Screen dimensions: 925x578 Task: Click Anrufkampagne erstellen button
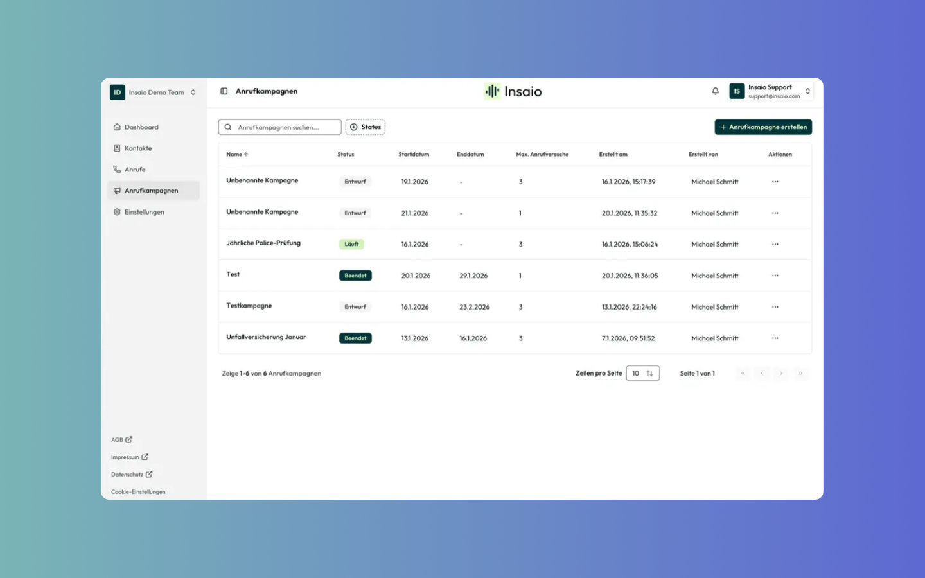tap(763, 127)
